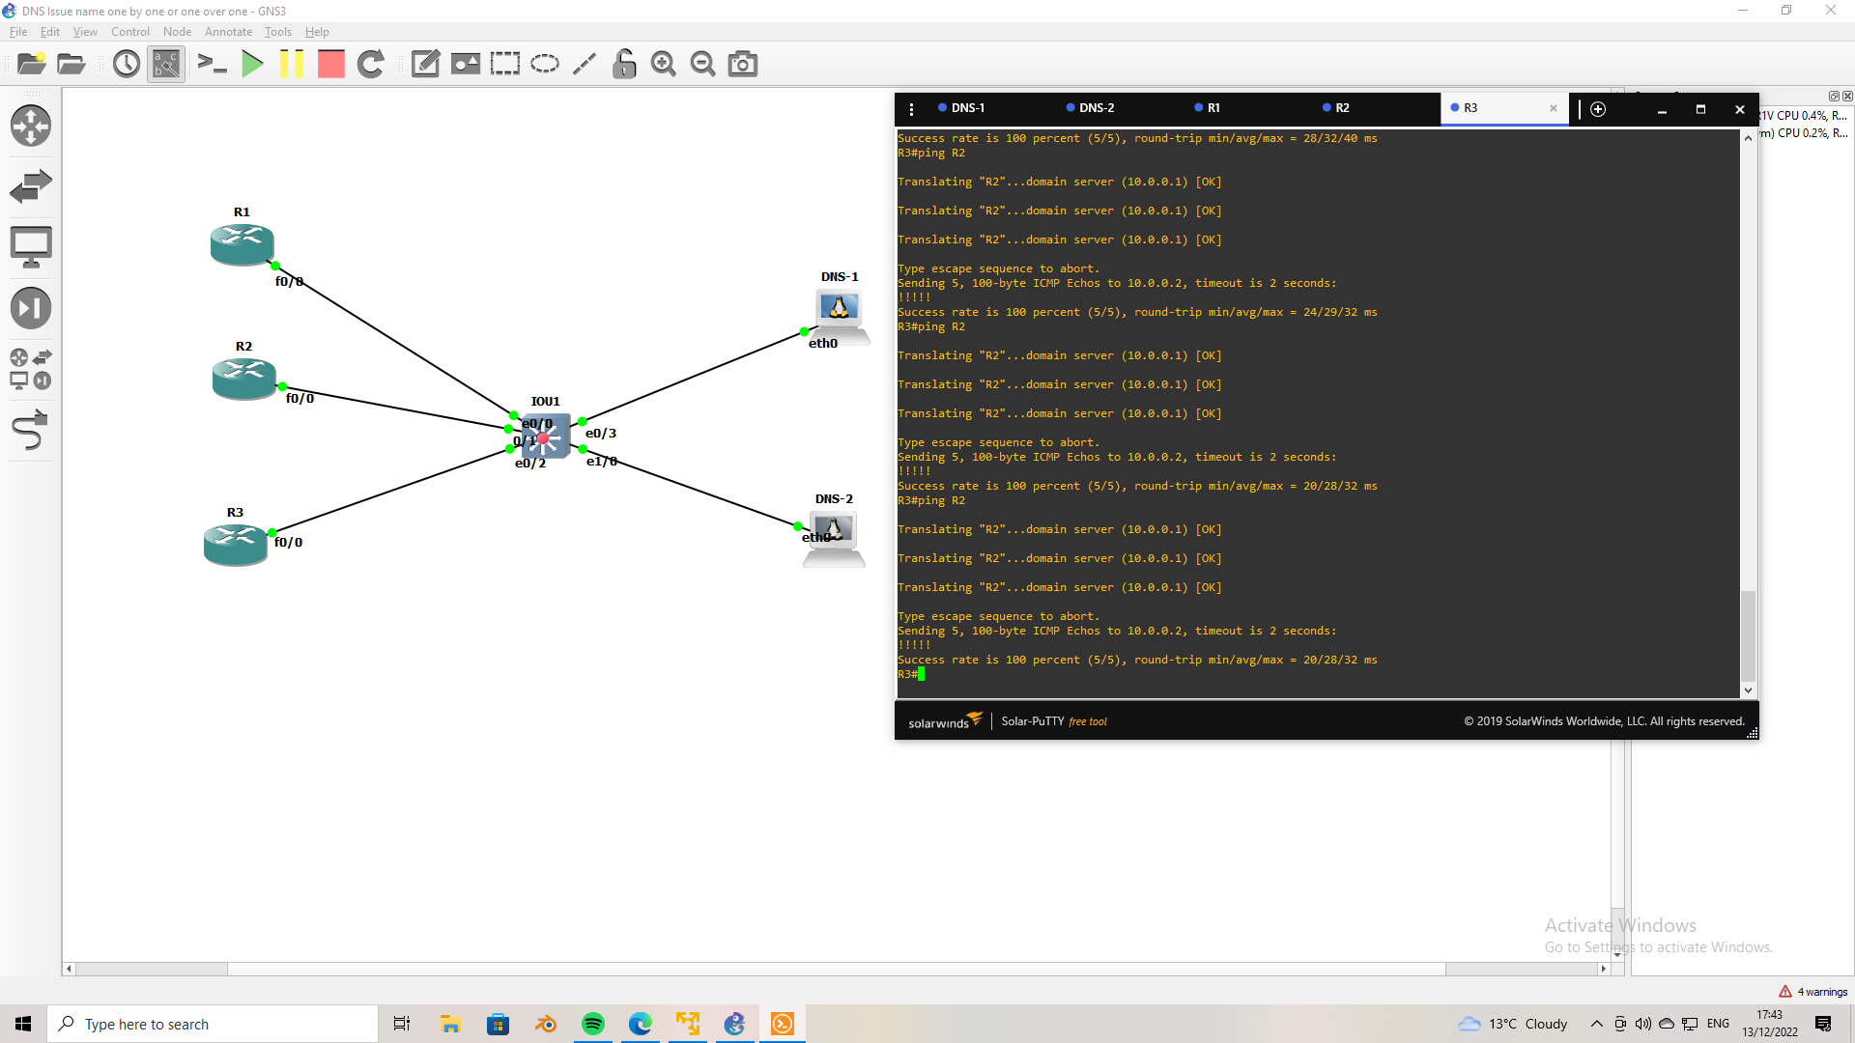Expand hidden icons in the system tray

tap(1595, 1024)
